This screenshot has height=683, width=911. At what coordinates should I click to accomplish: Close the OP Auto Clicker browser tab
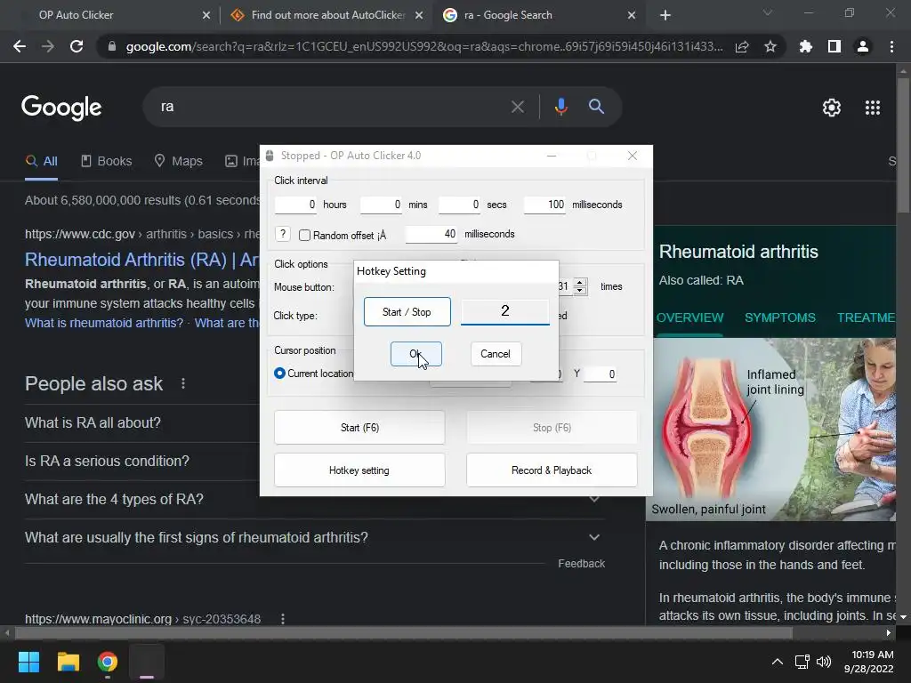coord(206,15)
